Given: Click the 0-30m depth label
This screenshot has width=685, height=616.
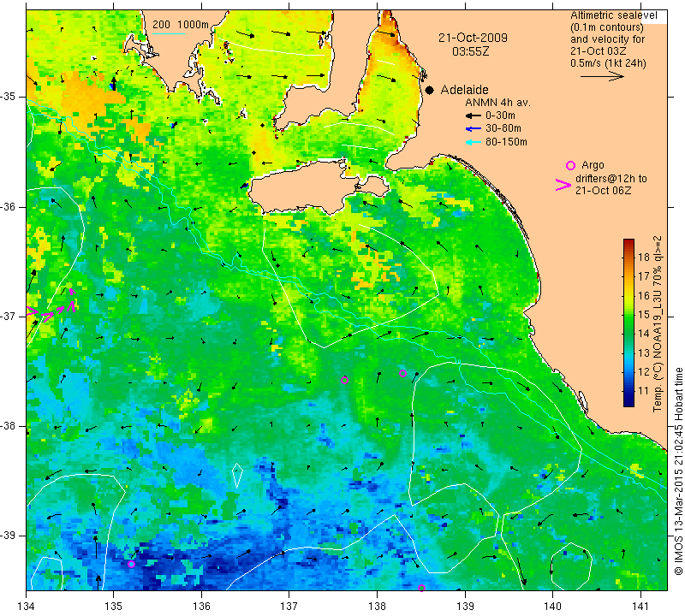Looking at the screenshot, I should [x=500, y=115].
